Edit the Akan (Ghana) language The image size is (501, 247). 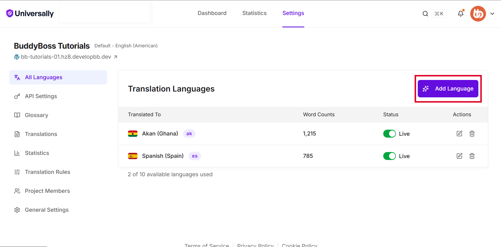pyautogui.click(x=459, y=134)
